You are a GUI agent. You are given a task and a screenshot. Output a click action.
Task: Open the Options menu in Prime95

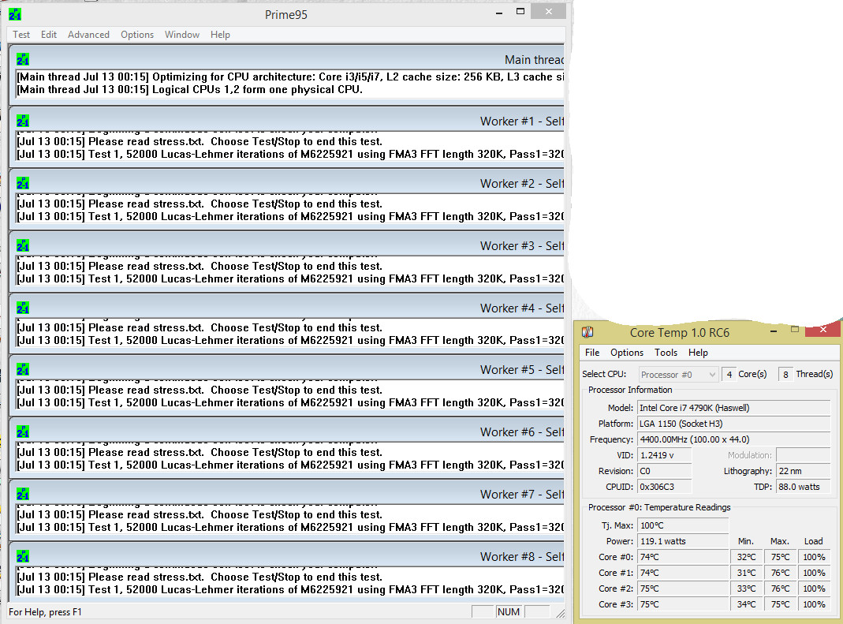(137, 35)
